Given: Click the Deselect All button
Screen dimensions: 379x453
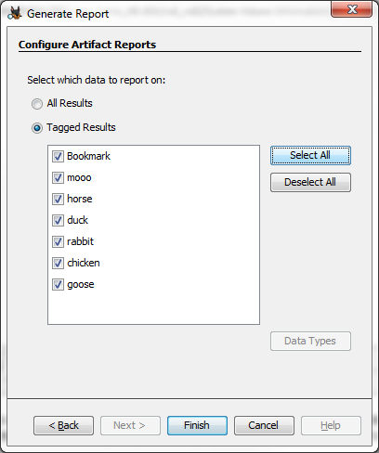Looking at the screenshot, I should [310, 182].
